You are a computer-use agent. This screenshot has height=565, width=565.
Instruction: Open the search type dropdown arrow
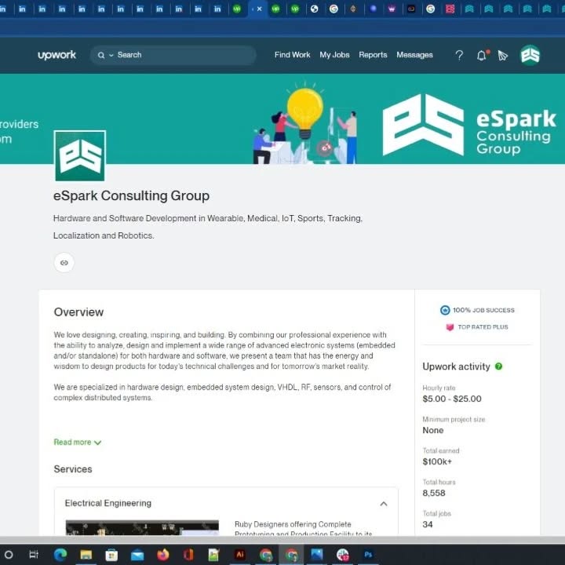coord(111,55)
